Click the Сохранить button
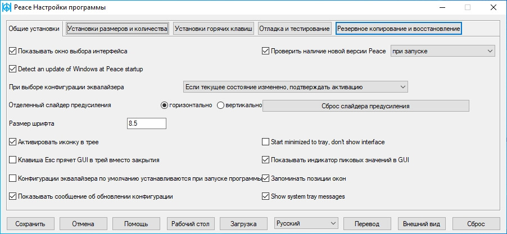The height and width of the screenshot is (234, 507). [x=30, y=224]
